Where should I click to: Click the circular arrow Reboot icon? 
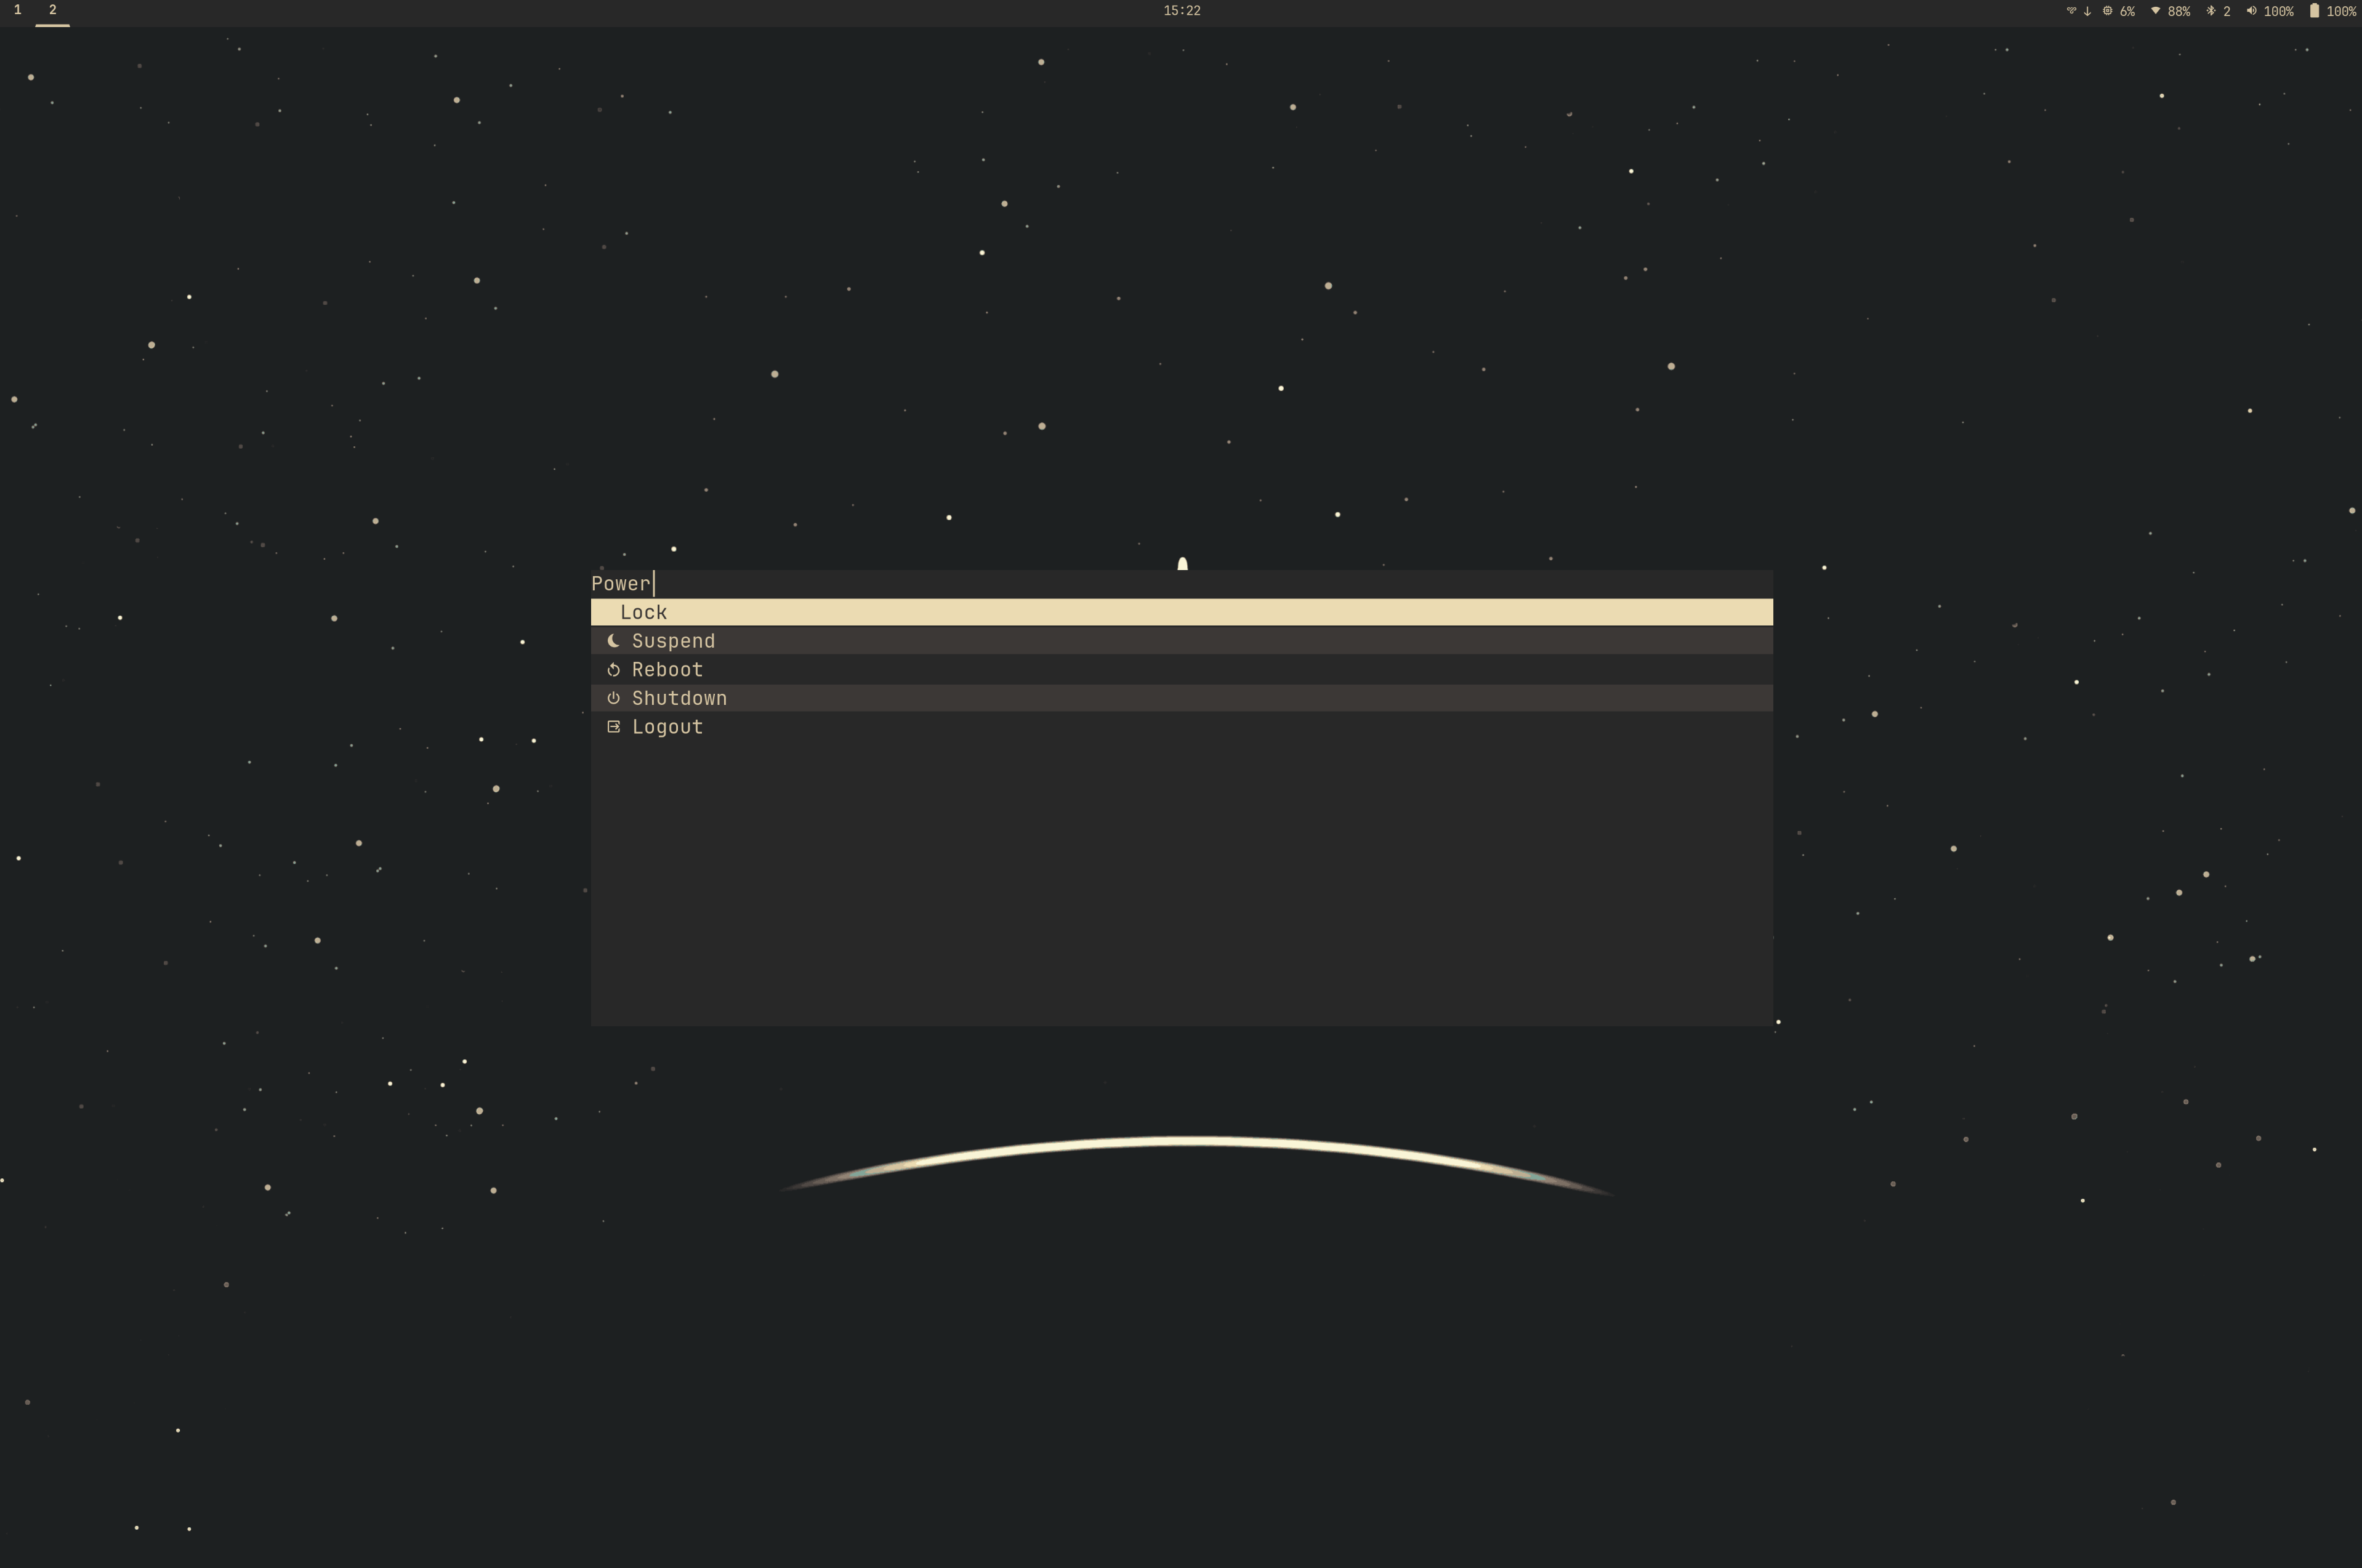[x=613, y=670]
